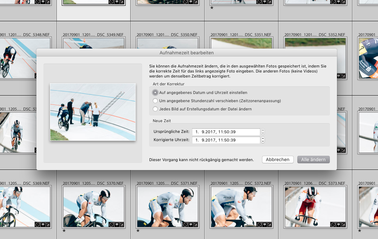Confirm with the 'Alle ändern' button

(313, 160)
